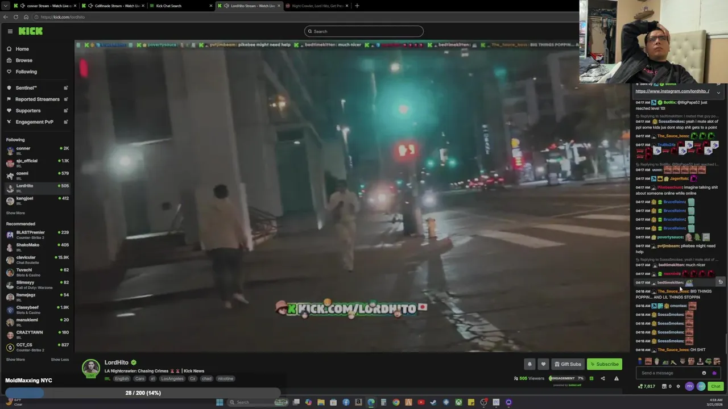The image size is (728, 409).
Task: Collapse Recommended list with Show Less
Action: click(x=60, y=360)
